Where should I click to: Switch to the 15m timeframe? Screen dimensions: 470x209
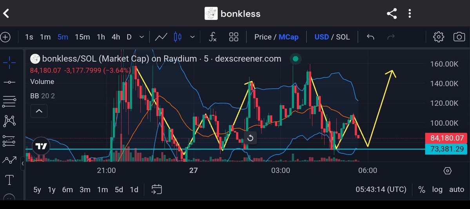[82, 37]
